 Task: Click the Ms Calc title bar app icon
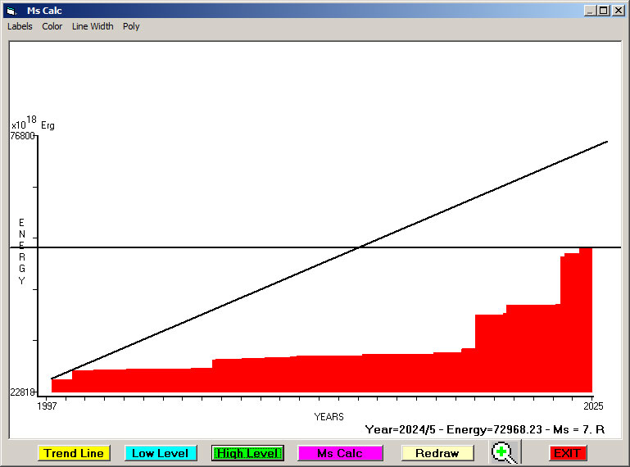[11, 11]
